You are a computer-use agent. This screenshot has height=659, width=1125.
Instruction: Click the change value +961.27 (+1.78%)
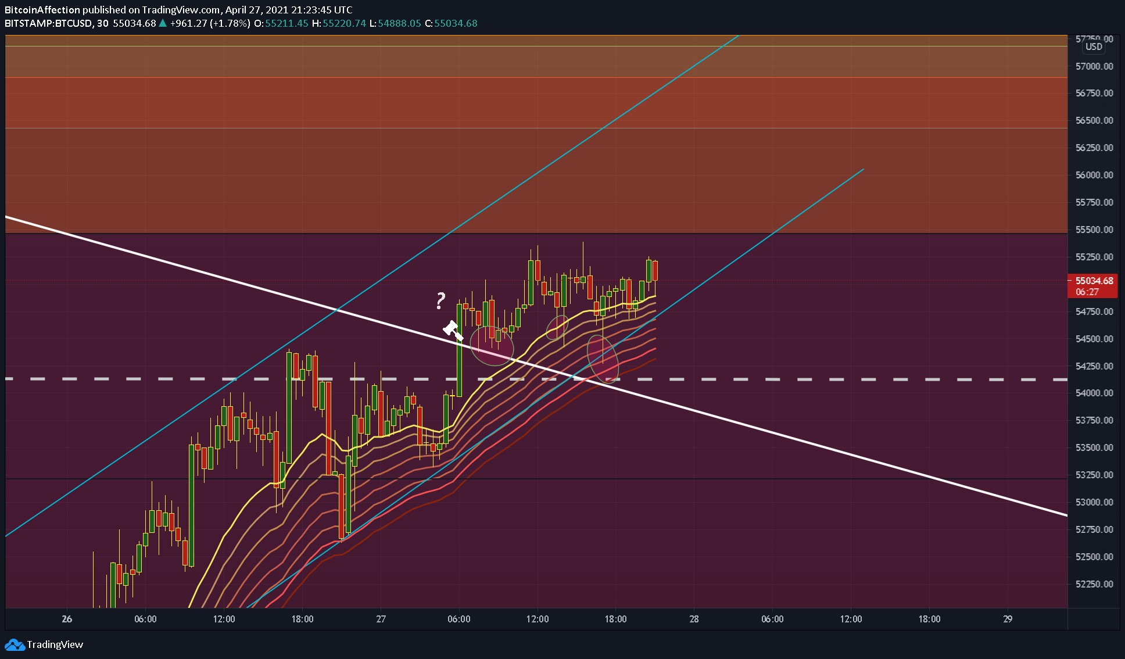click(x=210, y=23)
